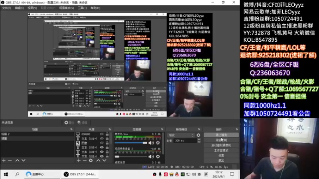Open source properties gear in 来源 panel
Viewport: 319px width, 179px height.
click(x=91, y=160)
